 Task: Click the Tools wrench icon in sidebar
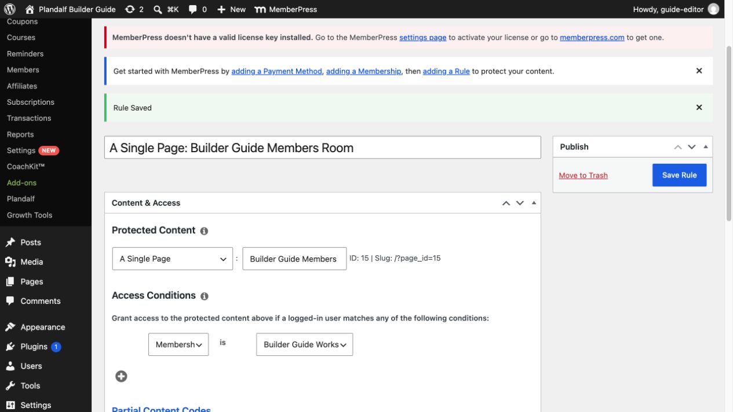10,386
